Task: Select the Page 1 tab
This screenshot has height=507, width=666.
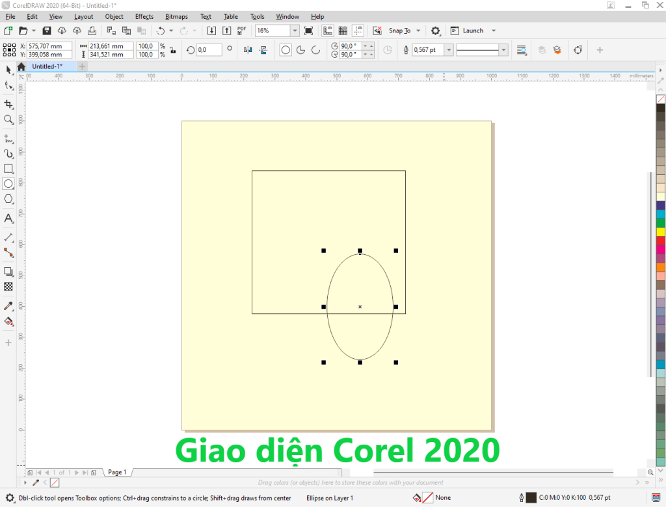Action: point(117,472)
